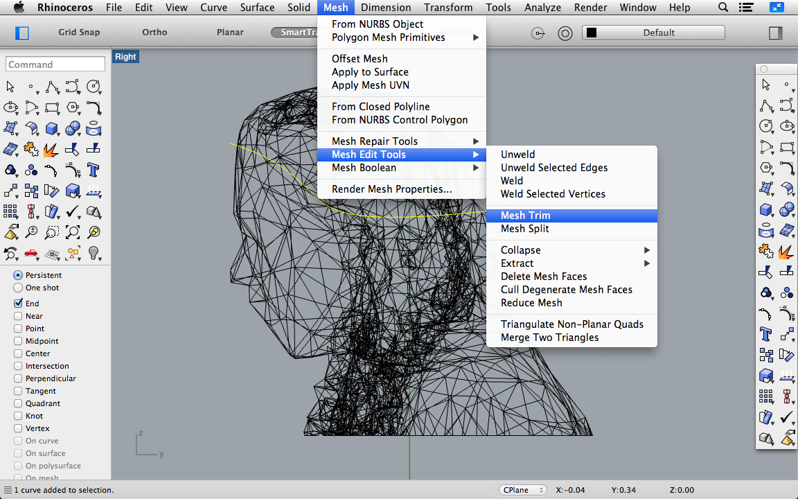Open the Apple menu

tap(19, 7)
